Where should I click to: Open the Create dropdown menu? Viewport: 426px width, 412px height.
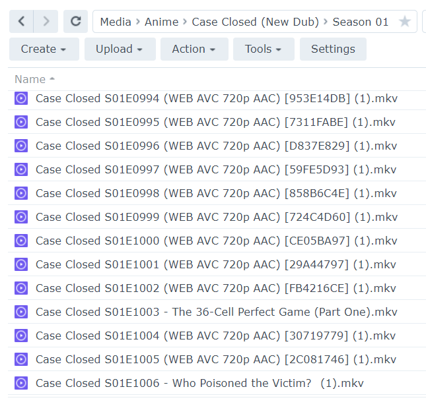point(44,49)
